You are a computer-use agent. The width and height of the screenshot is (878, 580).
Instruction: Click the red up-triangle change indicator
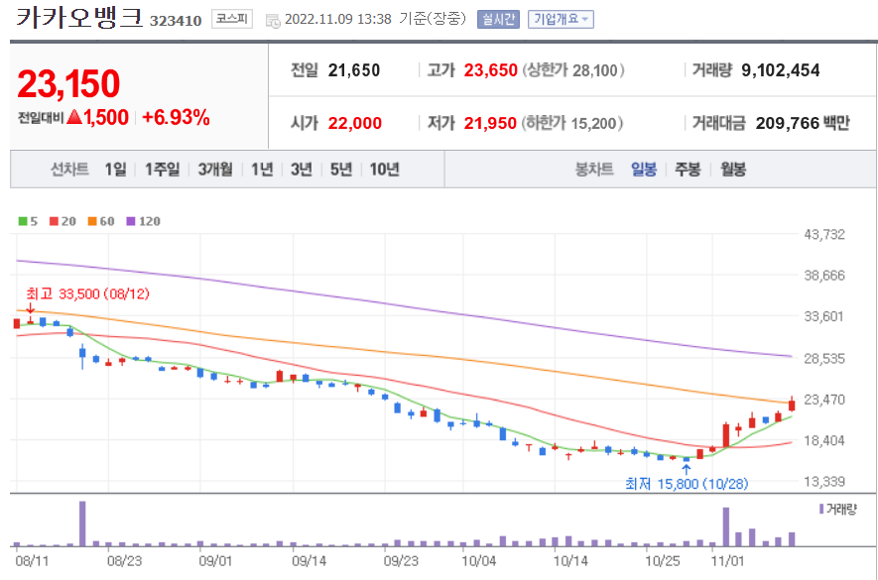click(74, 118)
